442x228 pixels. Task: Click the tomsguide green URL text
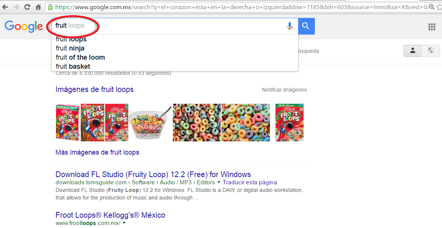point(135,182)
